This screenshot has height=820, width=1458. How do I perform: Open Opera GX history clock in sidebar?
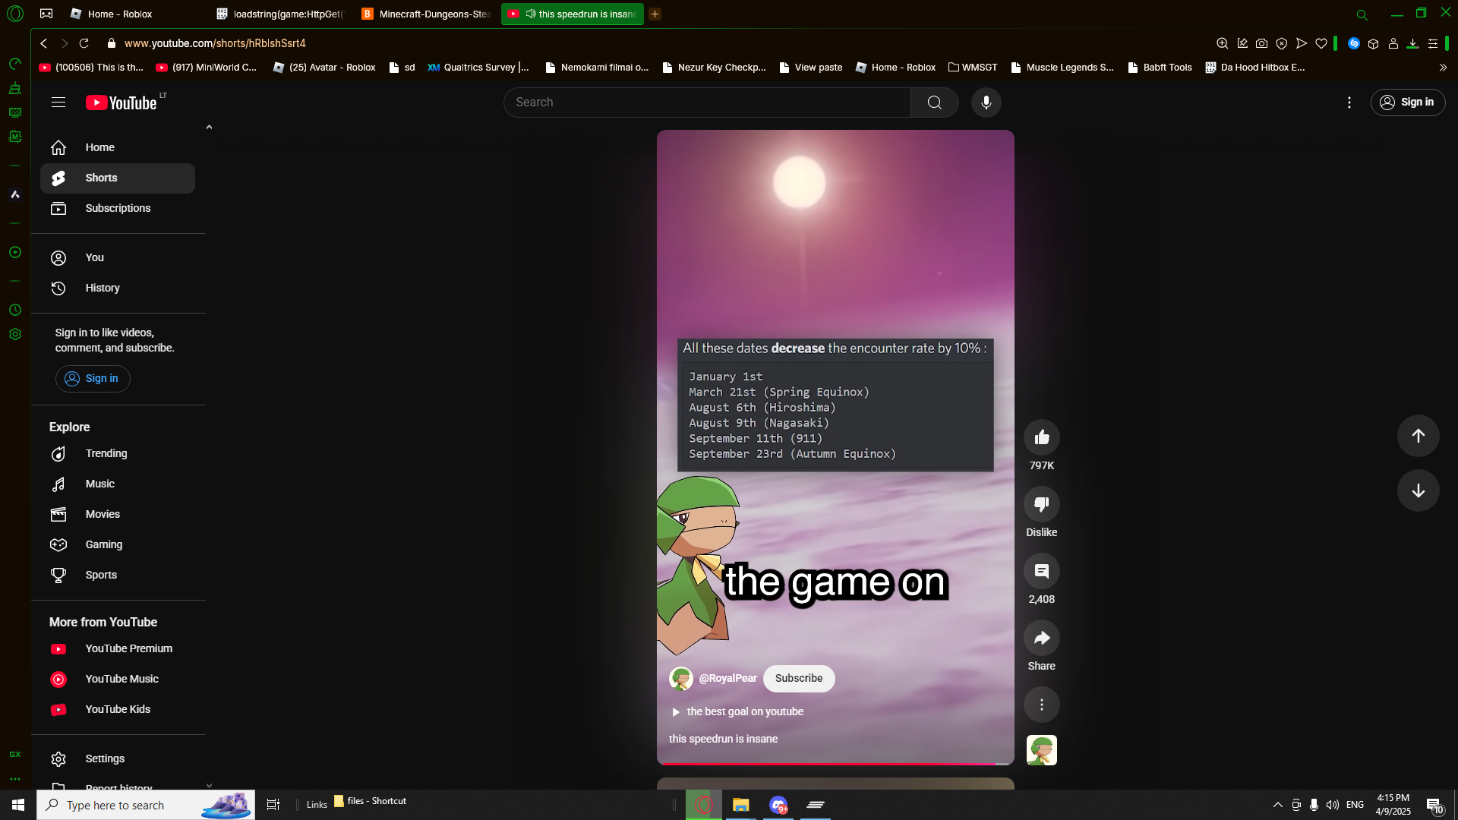[15, 310]
